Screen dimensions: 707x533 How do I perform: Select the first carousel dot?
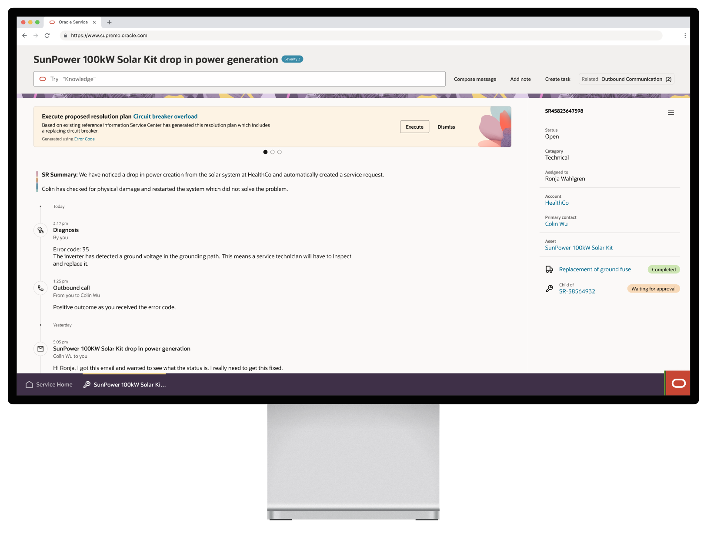(265, 152)
